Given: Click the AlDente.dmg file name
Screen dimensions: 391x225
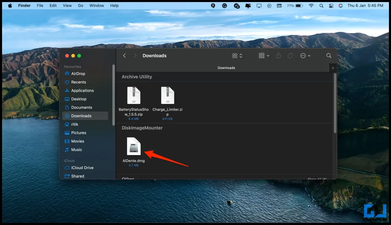Looking at the screenshot, I should click(x=134, y=161).
